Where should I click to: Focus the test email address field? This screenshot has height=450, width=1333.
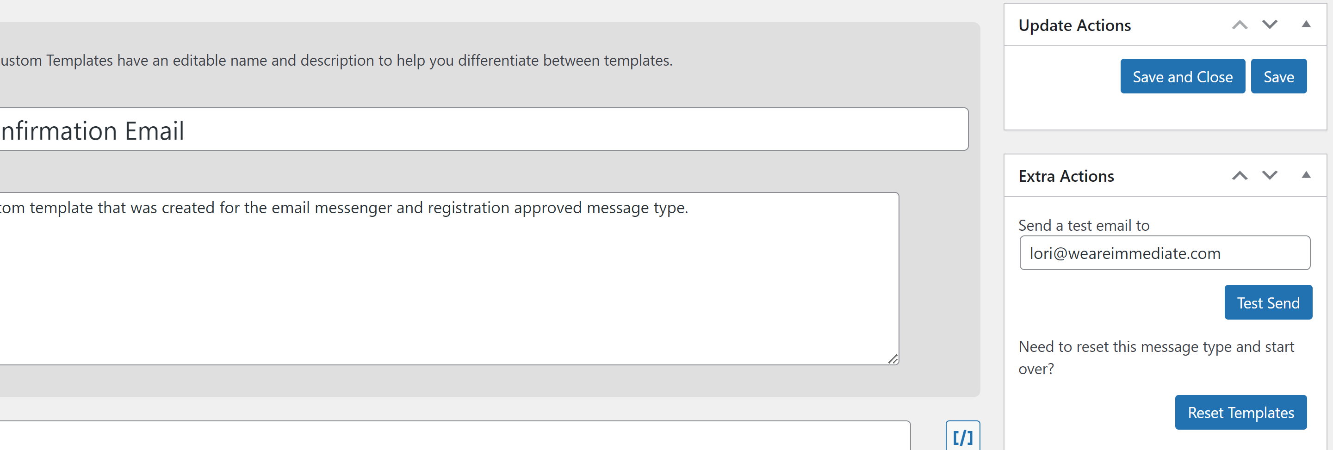(x=1164, y=253)
